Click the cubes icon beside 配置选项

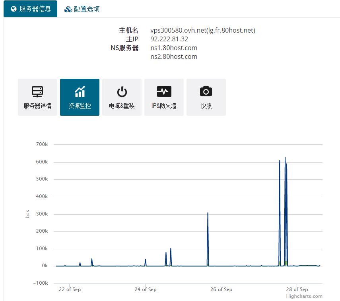click(x=68, y=9)
